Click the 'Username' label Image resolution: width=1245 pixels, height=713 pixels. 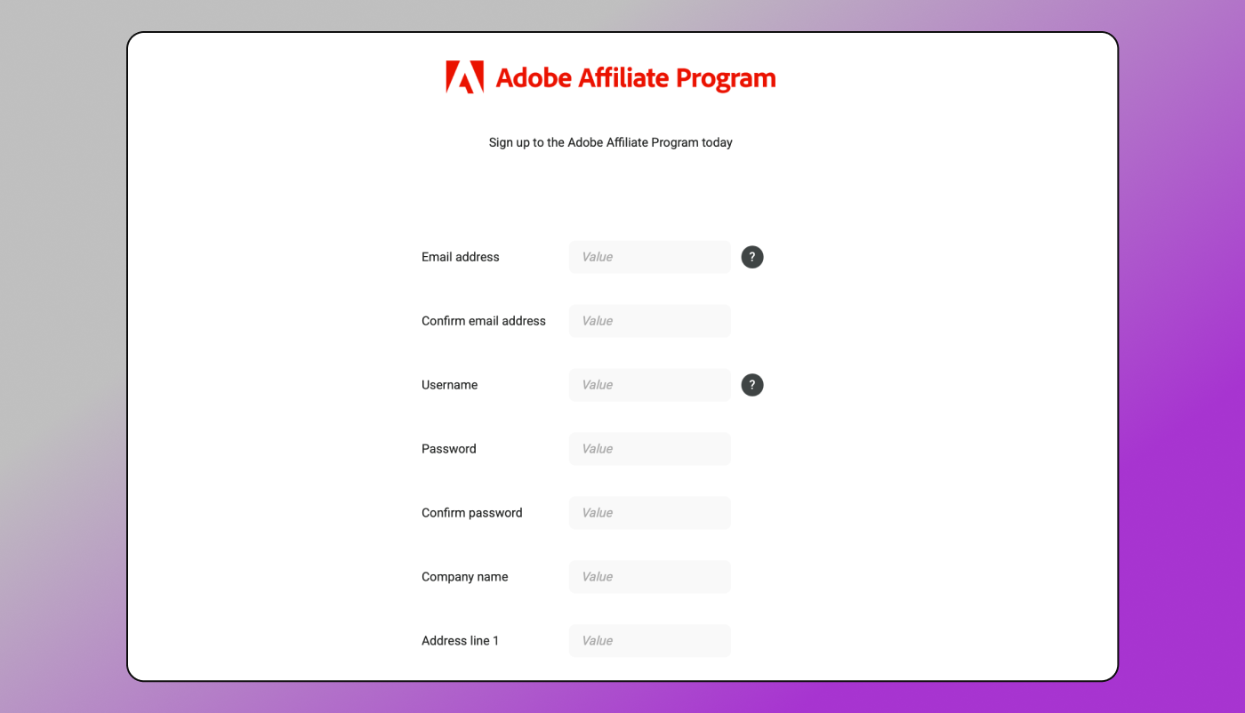click(450, 385)
